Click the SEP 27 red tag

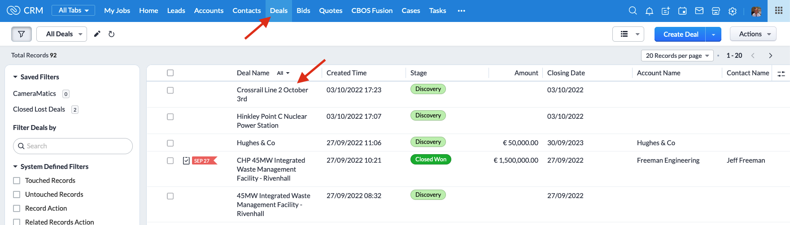coord(205,160)
